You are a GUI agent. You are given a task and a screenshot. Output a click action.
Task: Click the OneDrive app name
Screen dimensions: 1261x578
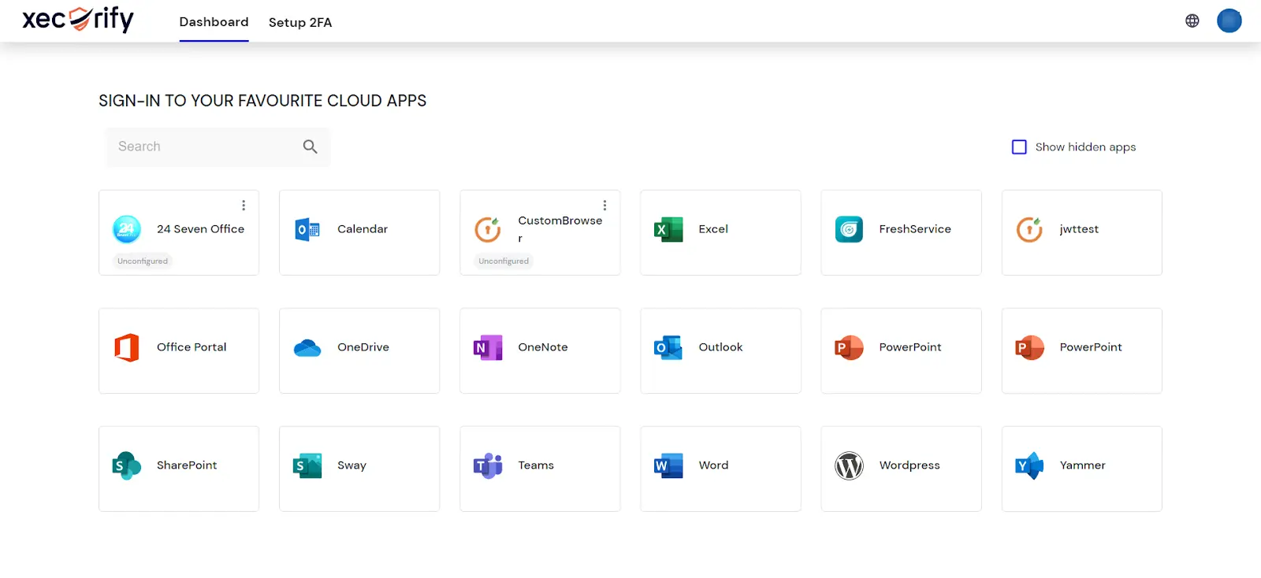coord(363,347)
